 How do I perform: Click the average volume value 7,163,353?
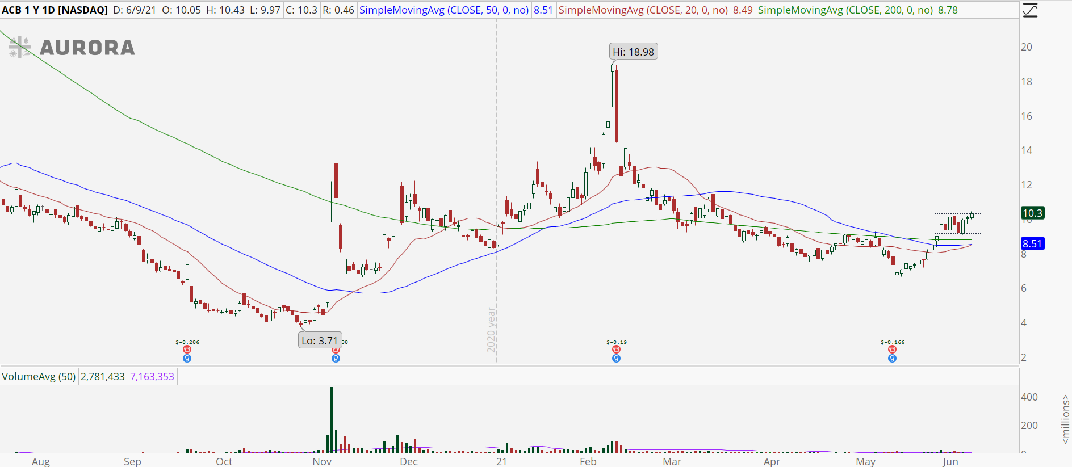(x=152, y=377)
